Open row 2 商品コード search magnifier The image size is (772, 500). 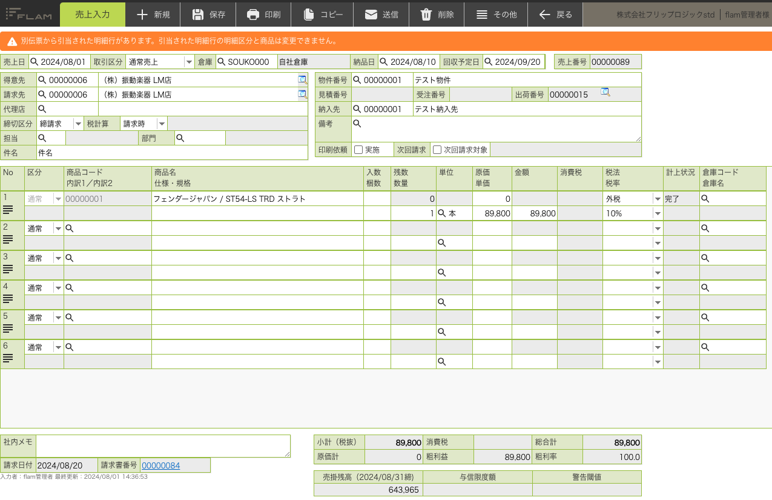point(69,228)
